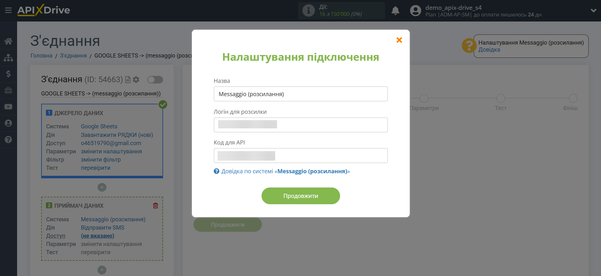Image resolution: width=601 pixels, height=276 pixels.
Task: Close the connection settings dialog
Action: coord(399,40)
